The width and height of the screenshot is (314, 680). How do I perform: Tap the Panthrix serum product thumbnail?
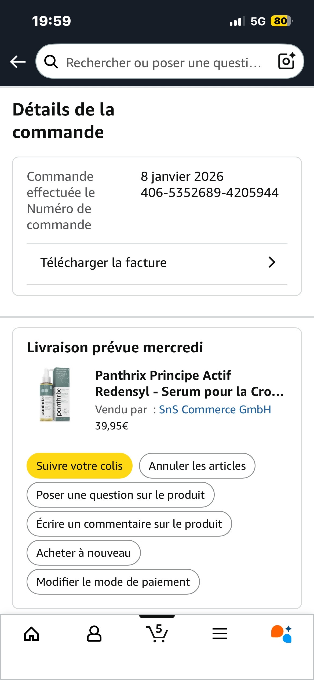[55, 394]
